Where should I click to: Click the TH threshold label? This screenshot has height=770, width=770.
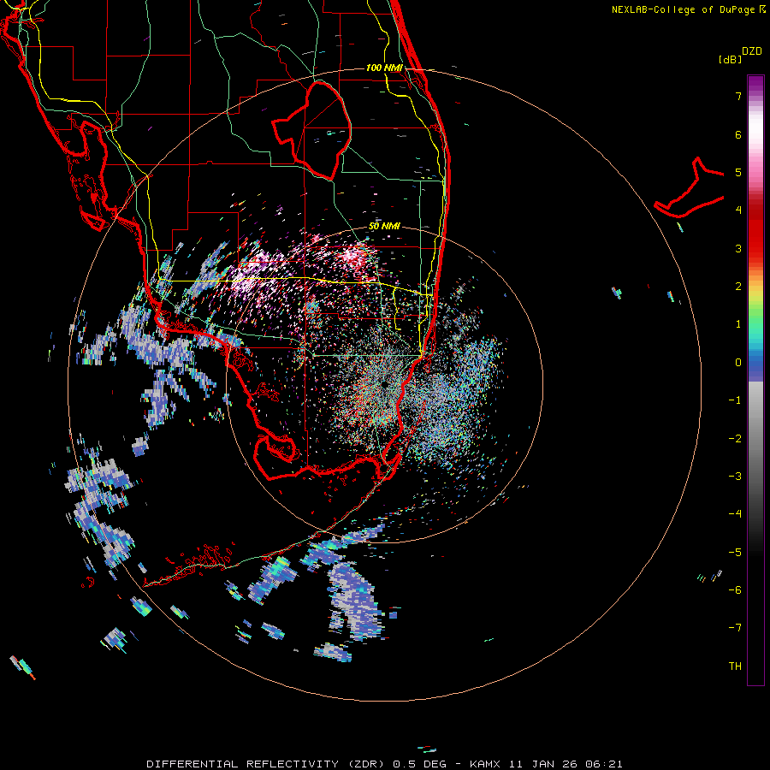tap(735, 666)
